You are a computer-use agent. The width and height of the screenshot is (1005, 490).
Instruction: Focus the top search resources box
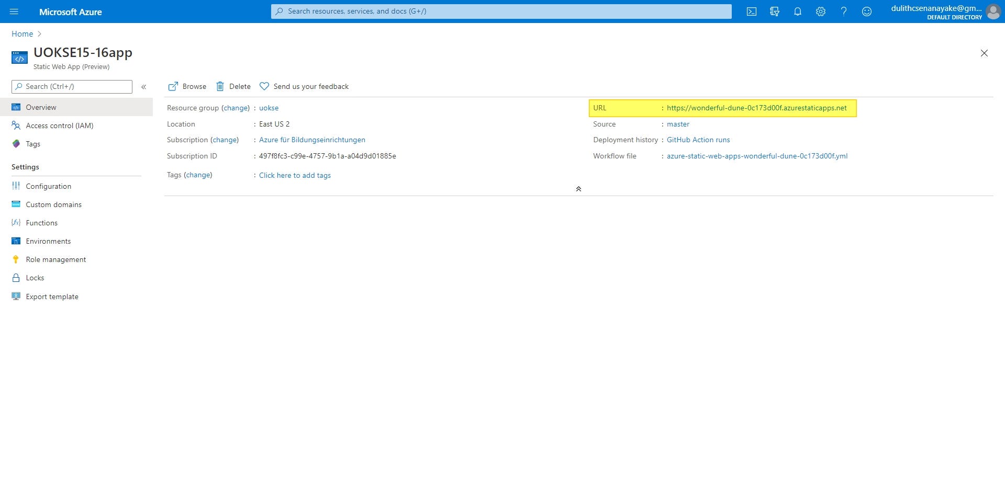click(x=501, y=12)
